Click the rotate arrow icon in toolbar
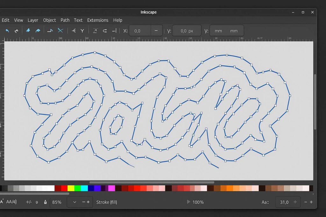 coord(105,31)
